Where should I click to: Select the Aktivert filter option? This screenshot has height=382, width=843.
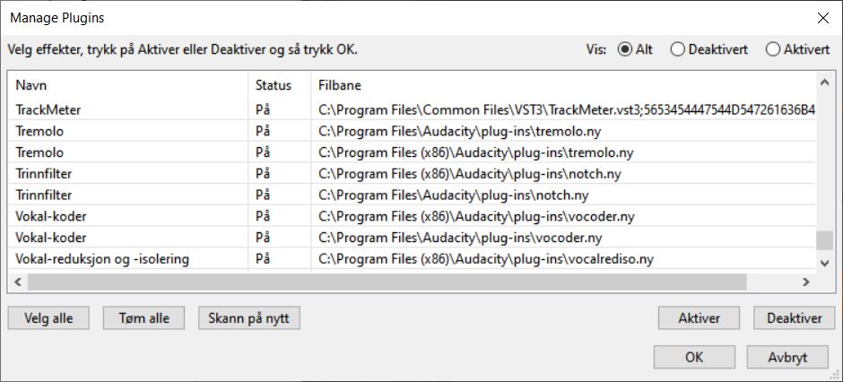tap(773, 50)
